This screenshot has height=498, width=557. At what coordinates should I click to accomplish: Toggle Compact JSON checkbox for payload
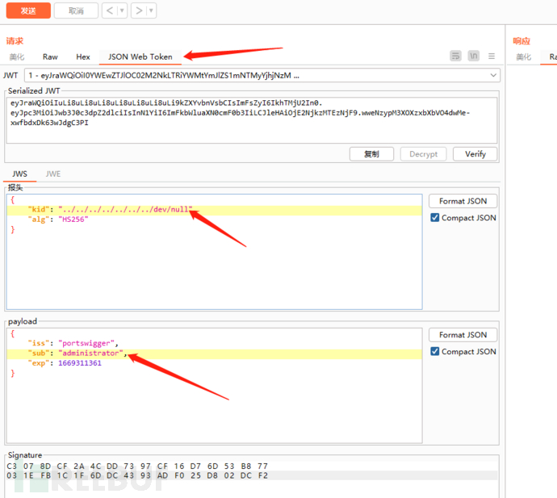pos(435,352)
